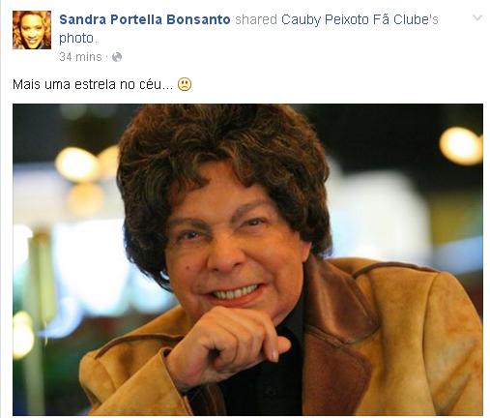Open the post via '34 mins' timestamp
The height and width of the screenshot is (418, 490).
pyautogui.click(x=80, y=57)
